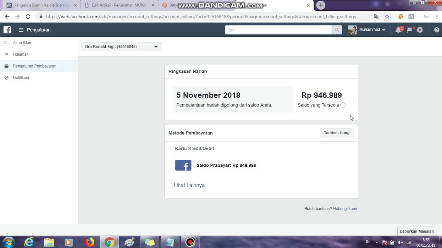Open Firefox from taskbar

coord(89,242)
